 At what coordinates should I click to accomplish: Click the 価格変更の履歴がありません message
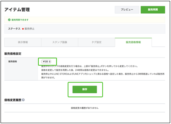pyautogui.click(x=85, y=108)
